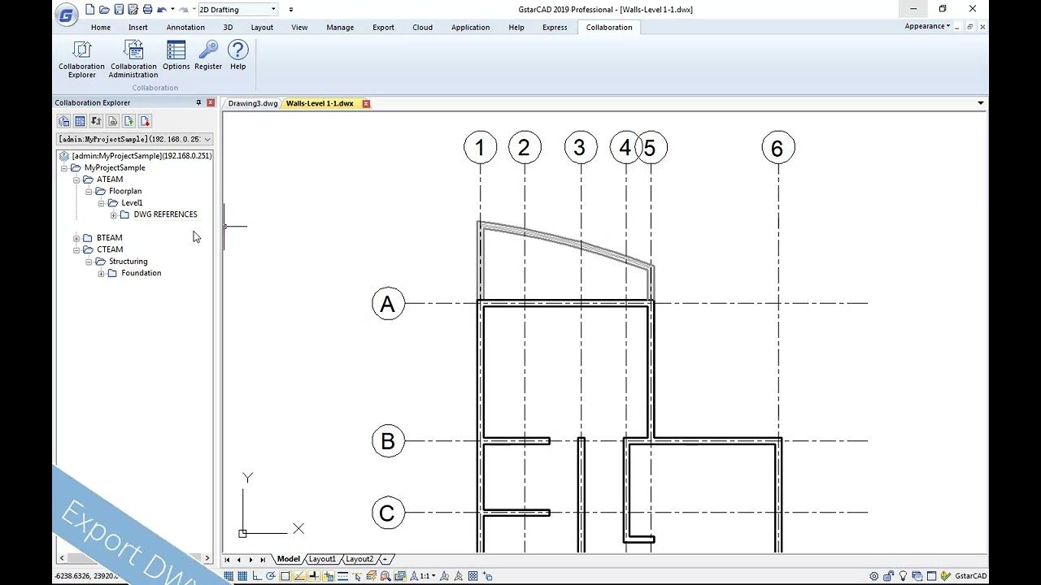Collapse the ATEAM folder node

(x=77, y=180)
